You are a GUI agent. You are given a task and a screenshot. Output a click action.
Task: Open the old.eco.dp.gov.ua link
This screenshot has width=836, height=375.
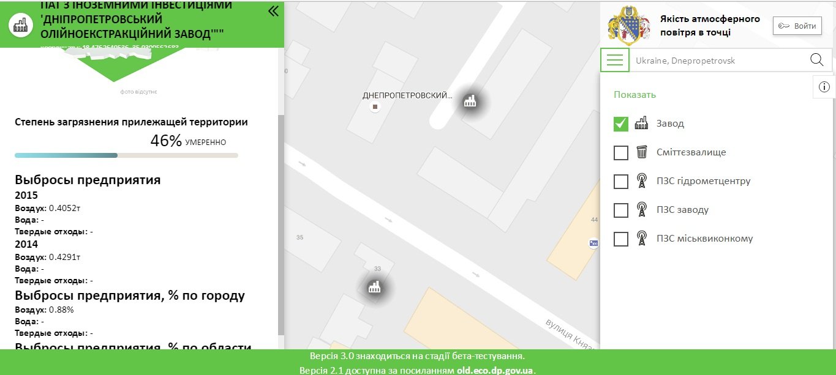click(495, 371)
